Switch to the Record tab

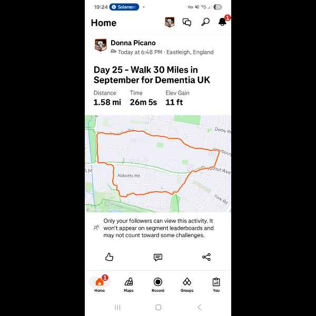point(158,284)
